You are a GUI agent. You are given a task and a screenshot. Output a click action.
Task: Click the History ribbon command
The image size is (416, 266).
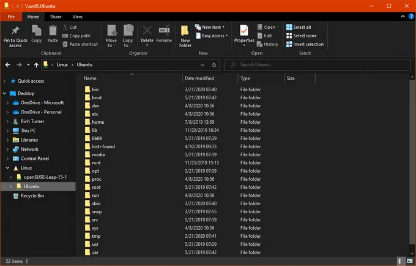pos(267,44)
